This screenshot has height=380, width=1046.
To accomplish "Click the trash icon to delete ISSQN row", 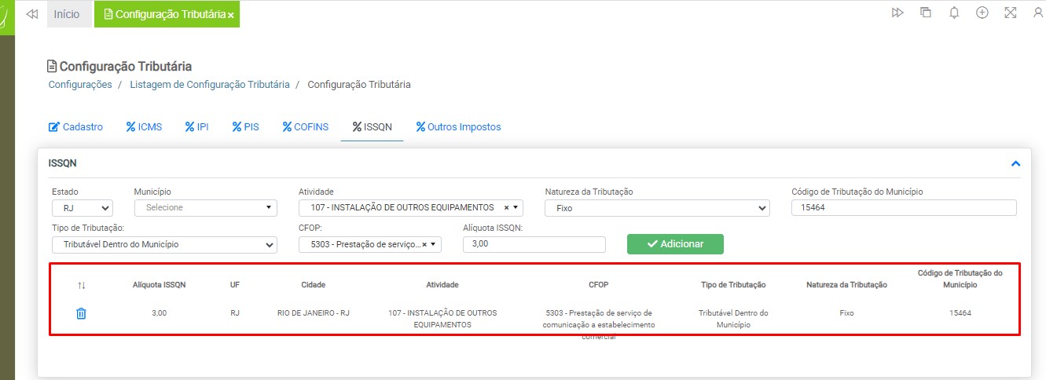I will (81, 313).
